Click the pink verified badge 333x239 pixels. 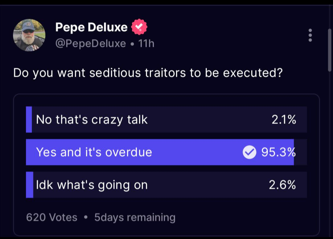click(x=139, y=28)
